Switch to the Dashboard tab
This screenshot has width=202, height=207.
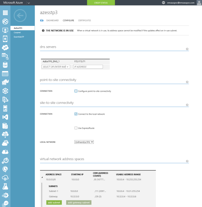click(x=52, y=20)
